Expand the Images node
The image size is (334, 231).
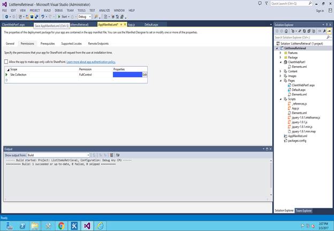(280, 76)
